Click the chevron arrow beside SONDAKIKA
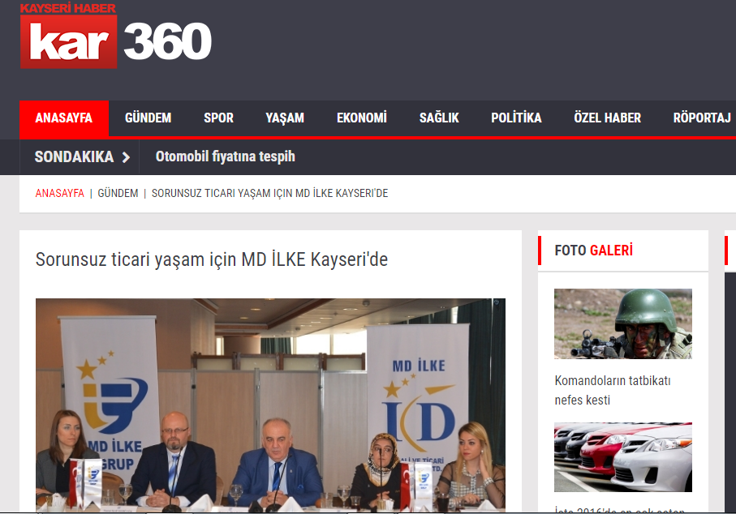The height and width of the screenshot is (514, 736). [x=126, y=157]
